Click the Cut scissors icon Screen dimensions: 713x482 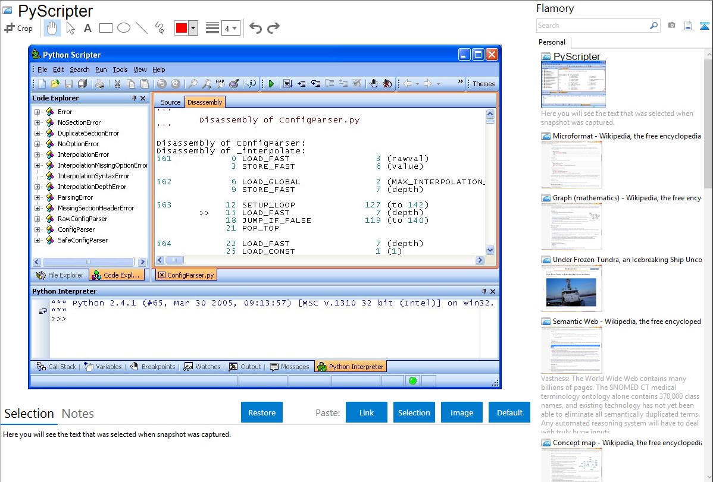coord(117,84)
